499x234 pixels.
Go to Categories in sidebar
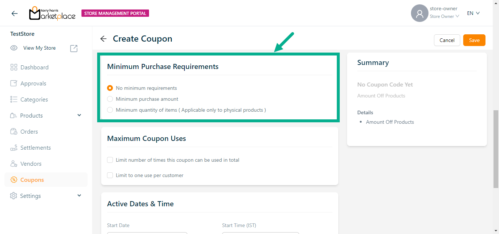coord(34,99)
